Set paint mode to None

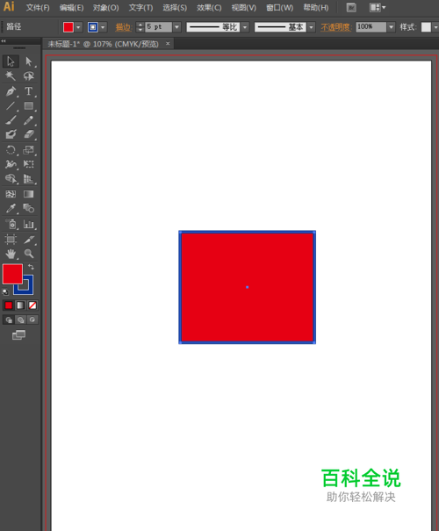pos(32,305)
